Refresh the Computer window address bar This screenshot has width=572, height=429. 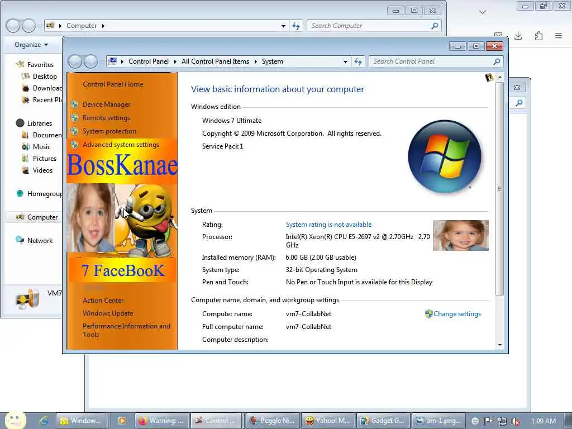click(x=296, y=26)
